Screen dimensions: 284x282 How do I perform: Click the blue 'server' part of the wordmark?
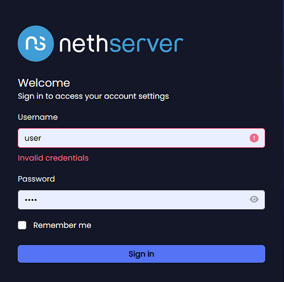pos(146,45)
